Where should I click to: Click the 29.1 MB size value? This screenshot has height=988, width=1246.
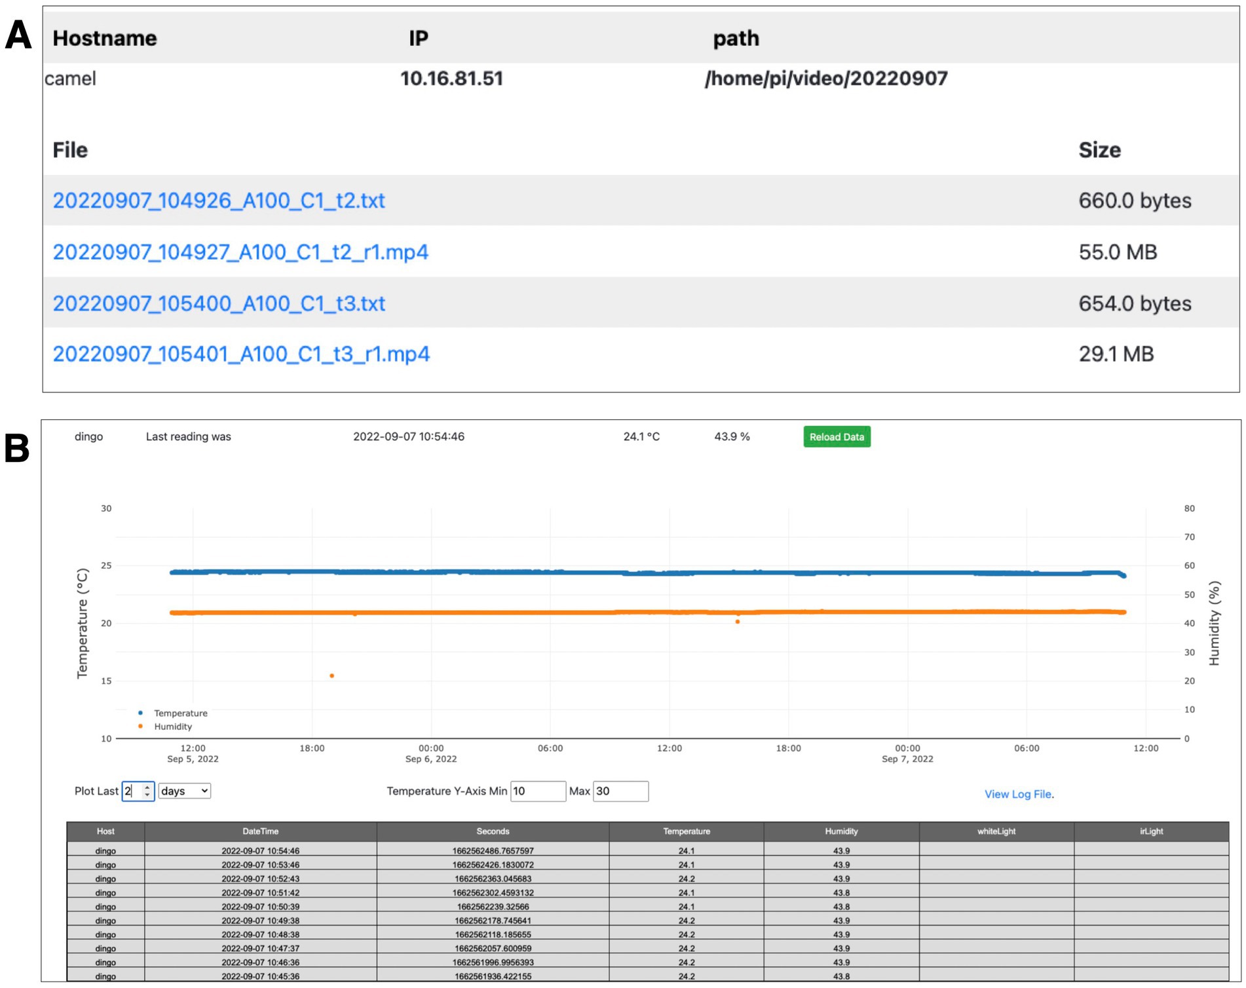[x=1116, y=354]
